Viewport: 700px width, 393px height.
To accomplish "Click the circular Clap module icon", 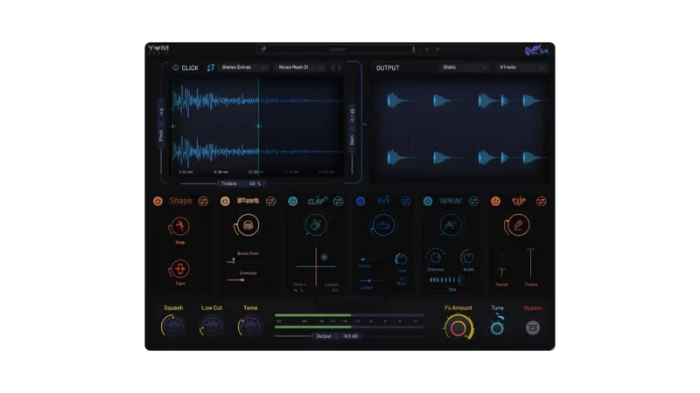I will click(315, 226).
